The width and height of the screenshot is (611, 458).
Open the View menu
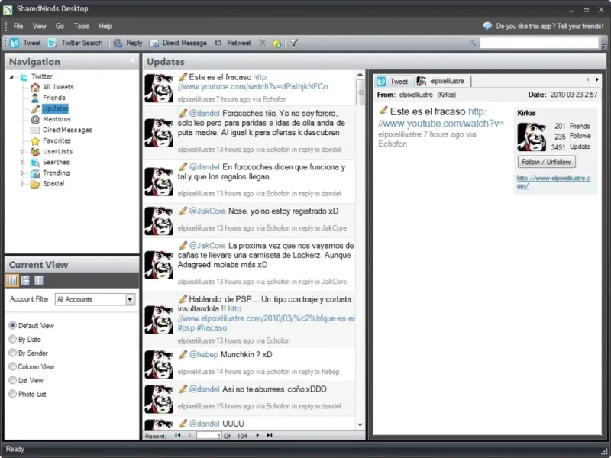(39, 26)
